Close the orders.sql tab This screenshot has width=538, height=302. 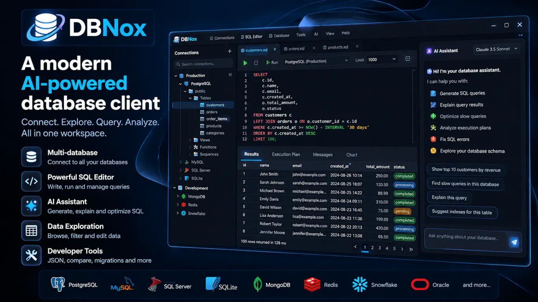pyautogui.click(x=314, y=48)
